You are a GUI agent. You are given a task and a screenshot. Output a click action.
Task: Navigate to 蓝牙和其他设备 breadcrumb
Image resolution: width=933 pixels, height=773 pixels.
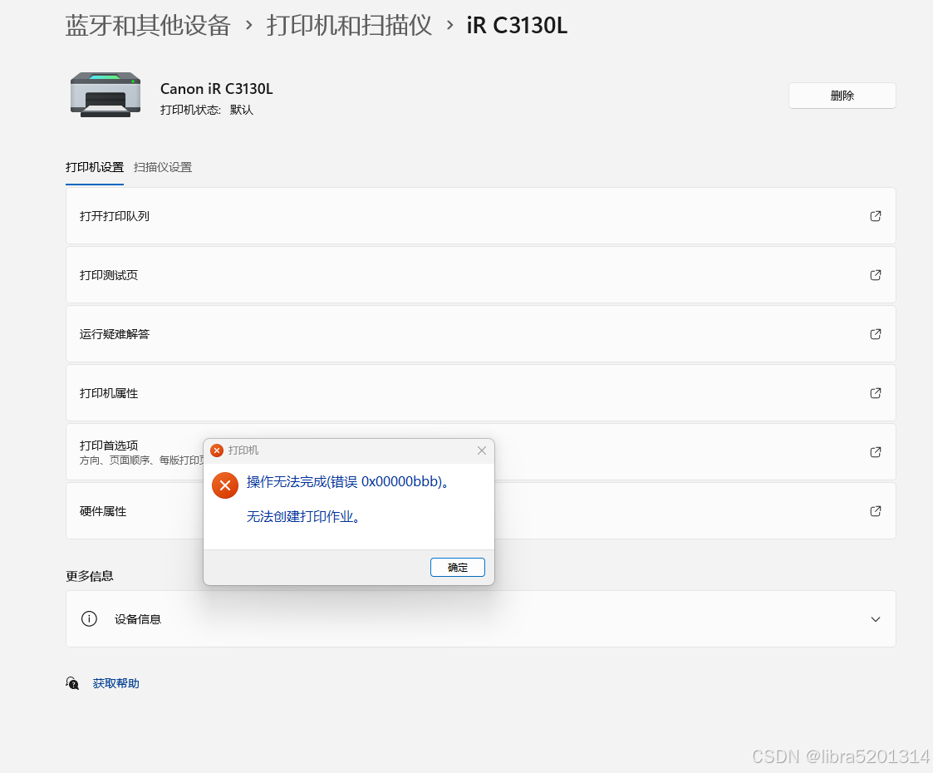click(x=148, y=26)
